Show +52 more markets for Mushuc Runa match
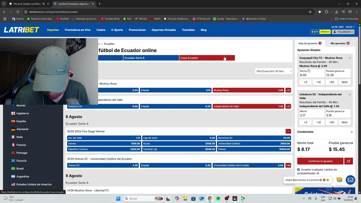361x203 pixels. click(288, 90)
